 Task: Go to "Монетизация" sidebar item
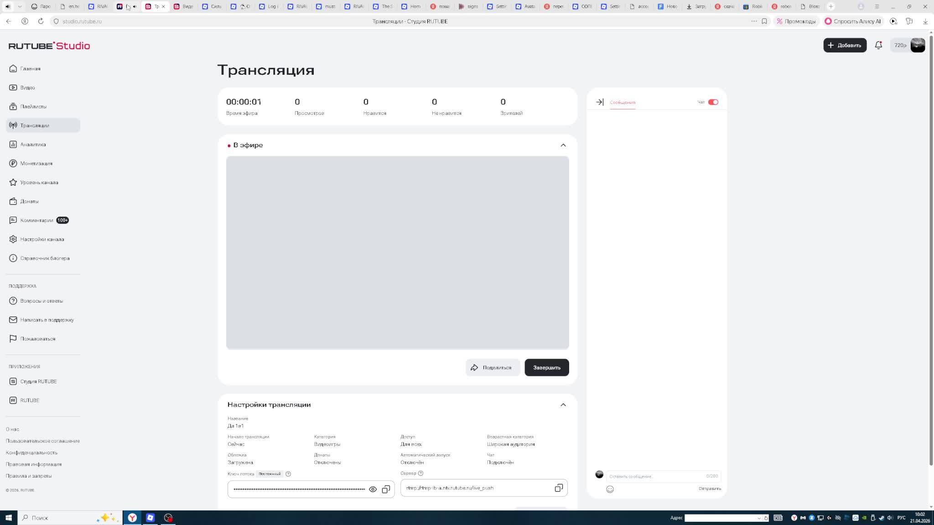[36, 163]
